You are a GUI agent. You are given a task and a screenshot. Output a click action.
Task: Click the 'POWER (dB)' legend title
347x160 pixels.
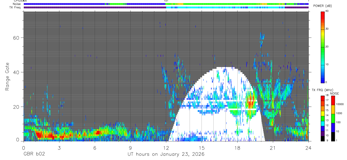[323, 6]
